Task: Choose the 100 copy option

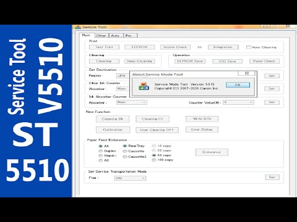Action: [154, 160]
